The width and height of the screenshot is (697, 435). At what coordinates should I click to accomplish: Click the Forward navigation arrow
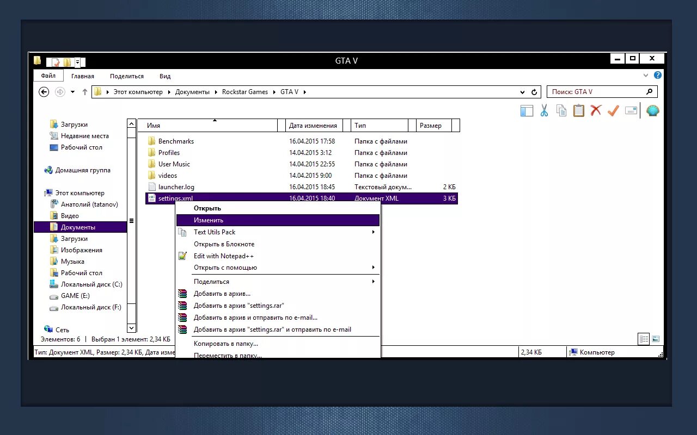(x=60, y=92)
